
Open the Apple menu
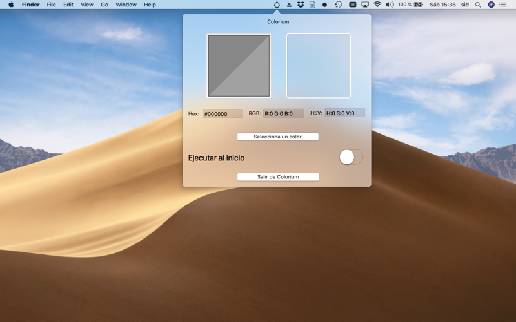(11, 5)
